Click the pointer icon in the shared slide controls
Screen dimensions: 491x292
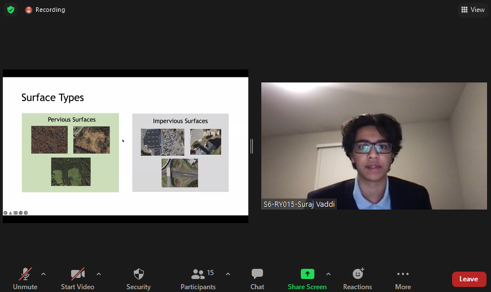pyautogui.click(x=10, y=213)
